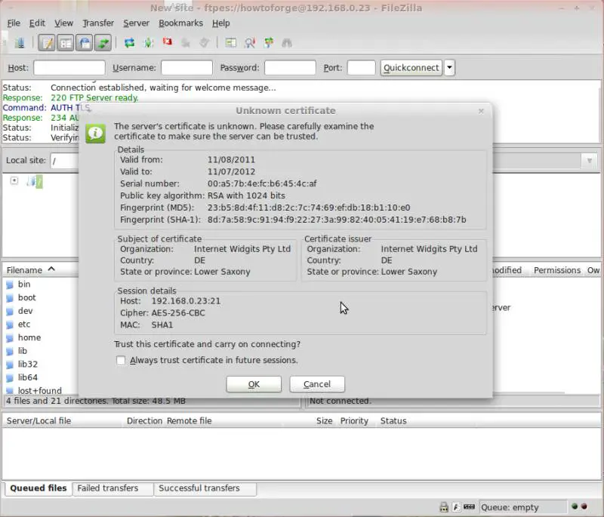Open the Quickconnect history dropdown arrow
Viewport: 604px width, 517px height.
(449, 68)
